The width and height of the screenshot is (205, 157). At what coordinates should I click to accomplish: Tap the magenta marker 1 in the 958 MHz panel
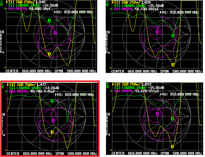(157, 32)
